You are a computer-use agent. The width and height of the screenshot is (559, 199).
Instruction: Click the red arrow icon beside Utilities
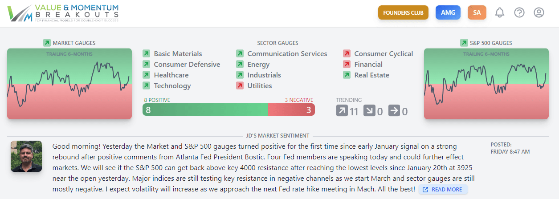click(x=240, y=85)
